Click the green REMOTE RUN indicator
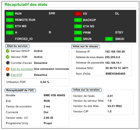This screenshot has width=140, height=130. 10,20
